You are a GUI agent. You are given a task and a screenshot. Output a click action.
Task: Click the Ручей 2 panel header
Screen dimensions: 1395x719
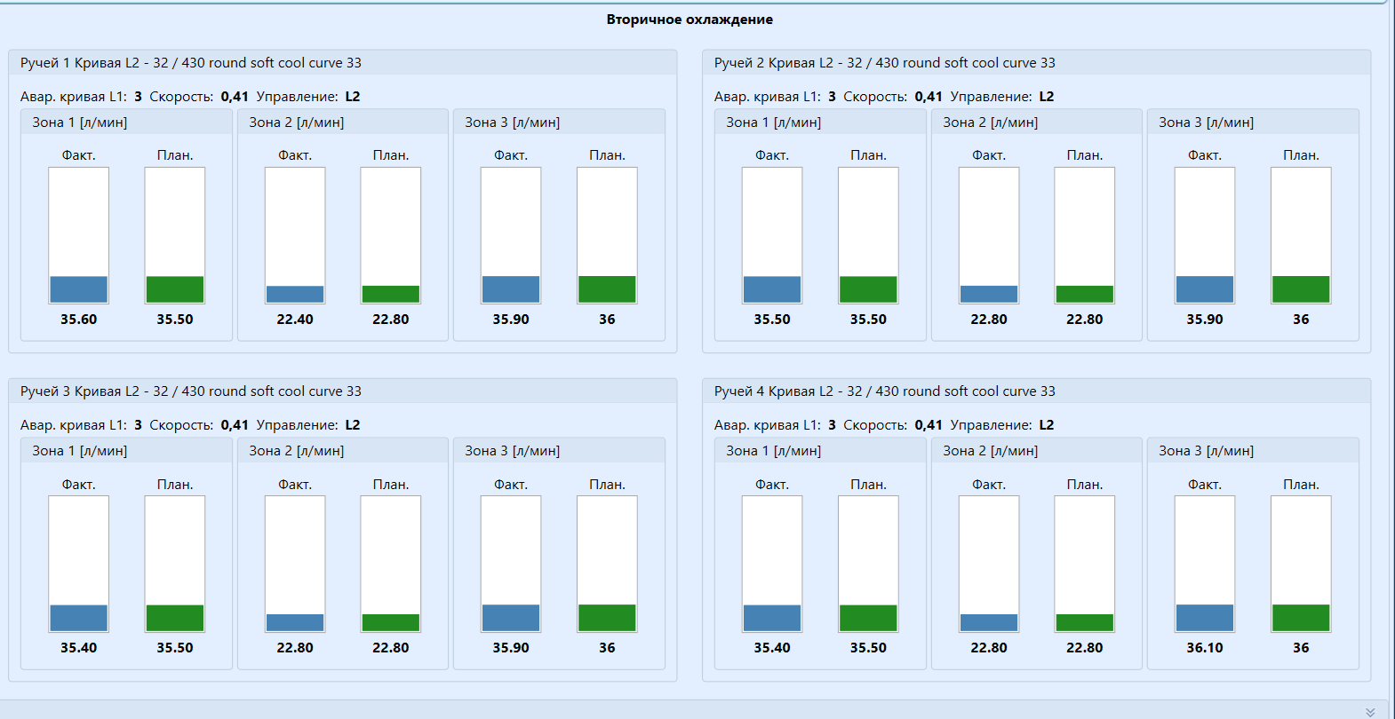[x=884, y=63]
